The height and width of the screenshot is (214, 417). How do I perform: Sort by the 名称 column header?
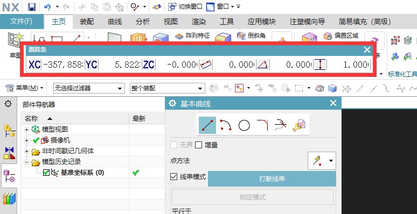pos(75,118)
